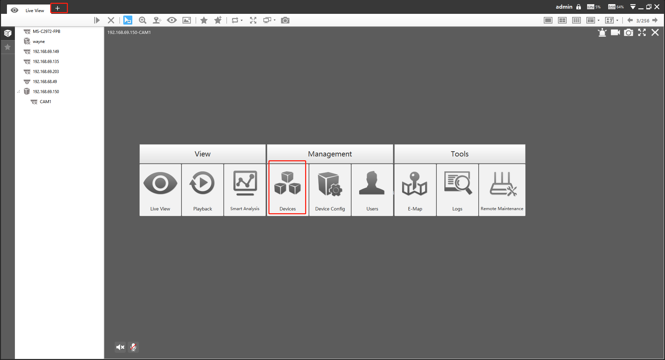Open the Smart Analysis tile
Screen dimensions: 665x360
tap(245, 190)
